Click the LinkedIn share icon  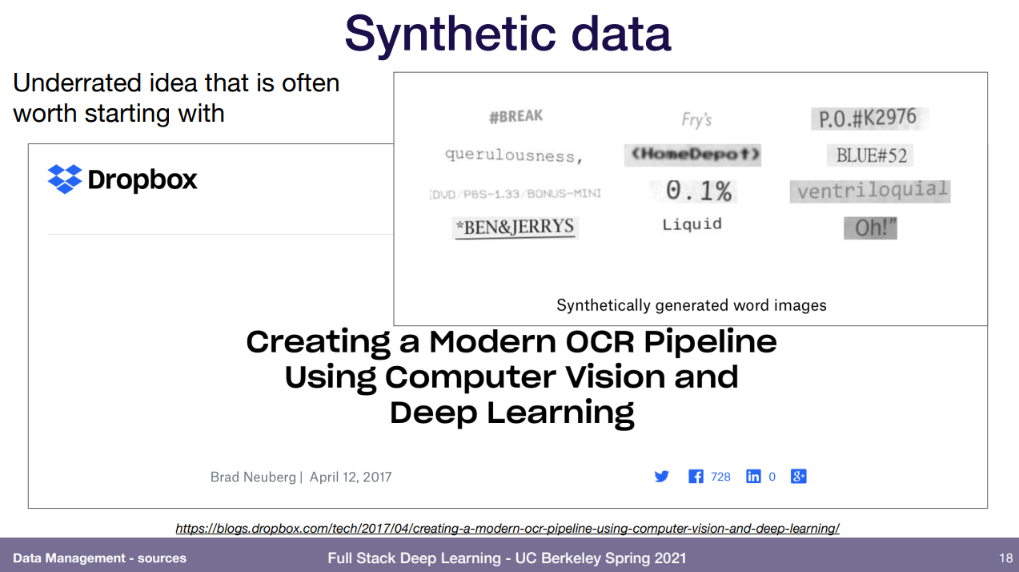point(753,477)
